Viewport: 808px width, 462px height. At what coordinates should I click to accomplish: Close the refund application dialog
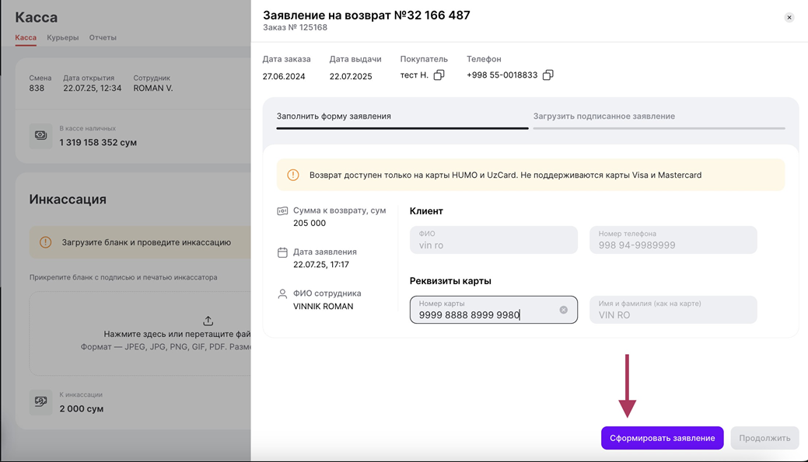789,17
